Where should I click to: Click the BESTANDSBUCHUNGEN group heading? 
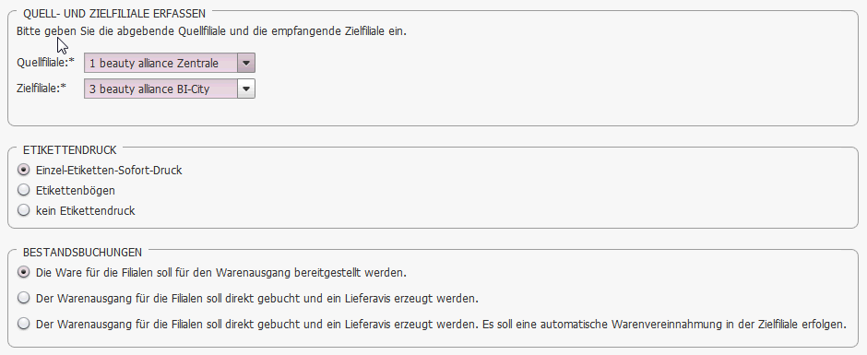click(x=82, y=252)
